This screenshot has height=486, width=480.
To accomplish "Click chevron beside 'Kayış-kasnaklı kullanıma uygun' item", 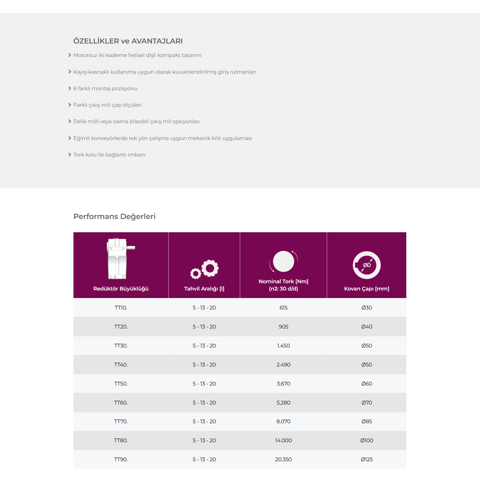I will [70, 72].
